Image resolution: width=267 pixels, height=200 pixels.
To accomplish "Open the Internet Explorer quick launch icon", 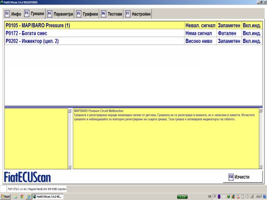I will point(29,197).
